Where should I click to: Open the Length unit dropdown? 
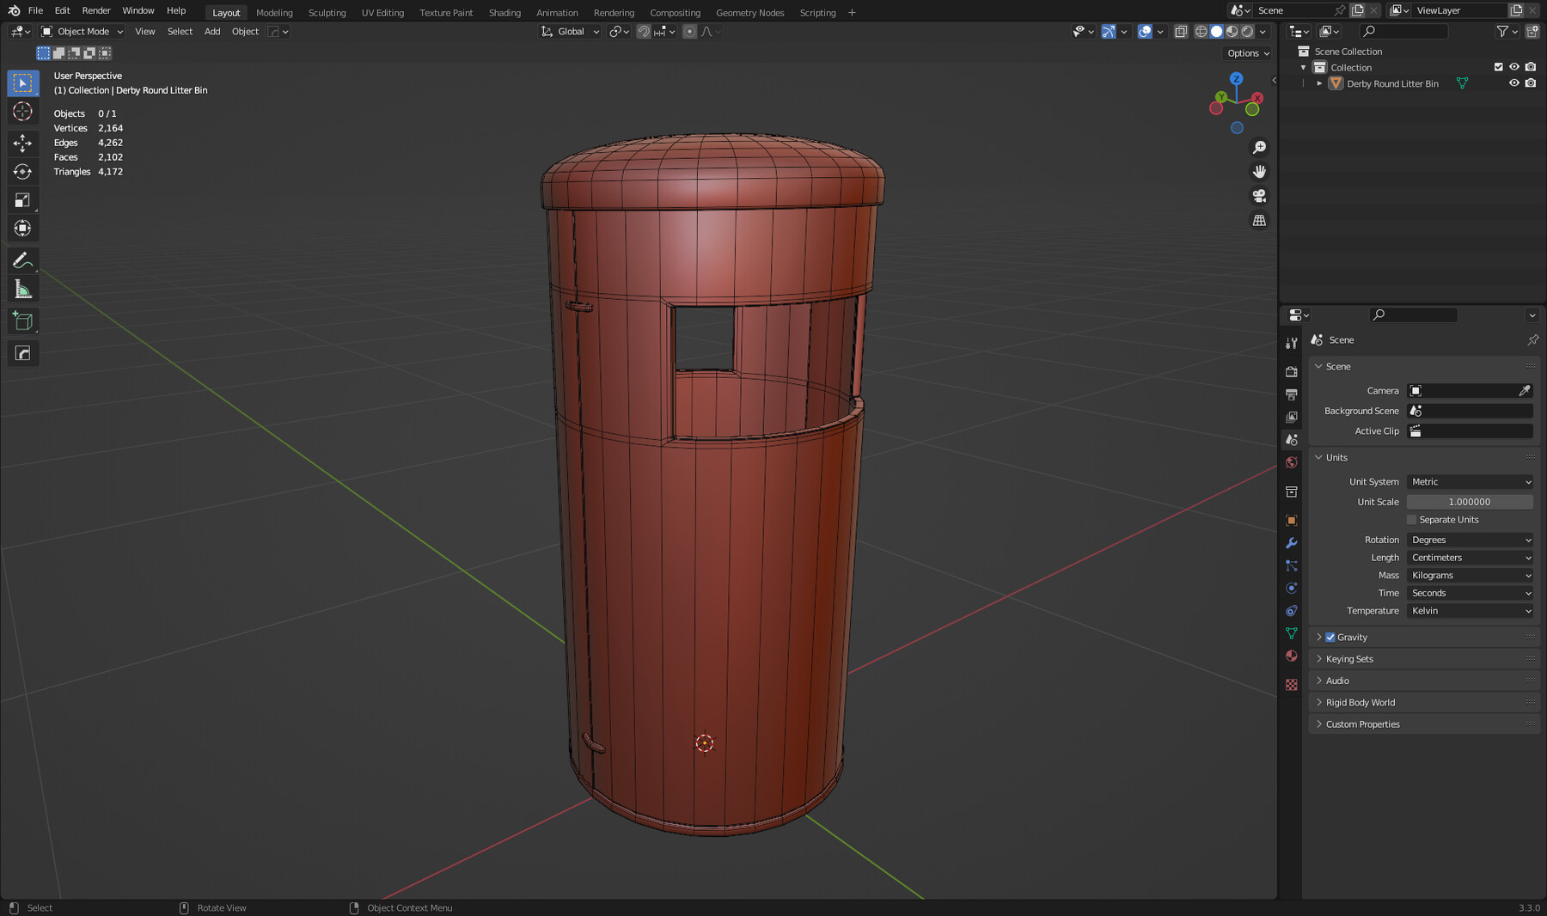(x=1470, y=557)
